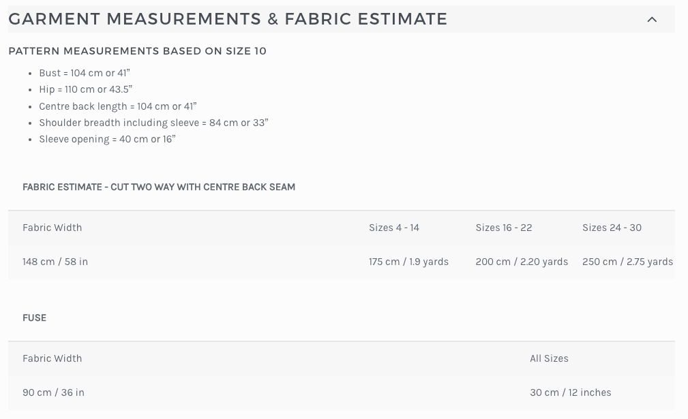This screenshot has width=688, height=419.
Task: Click the Sizes 24 - 30 header
Action: 612,228
